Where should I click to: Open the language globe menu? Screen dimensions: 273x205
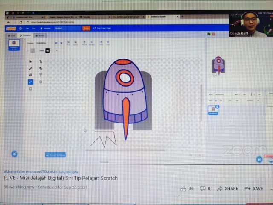(x=21, y=28)
